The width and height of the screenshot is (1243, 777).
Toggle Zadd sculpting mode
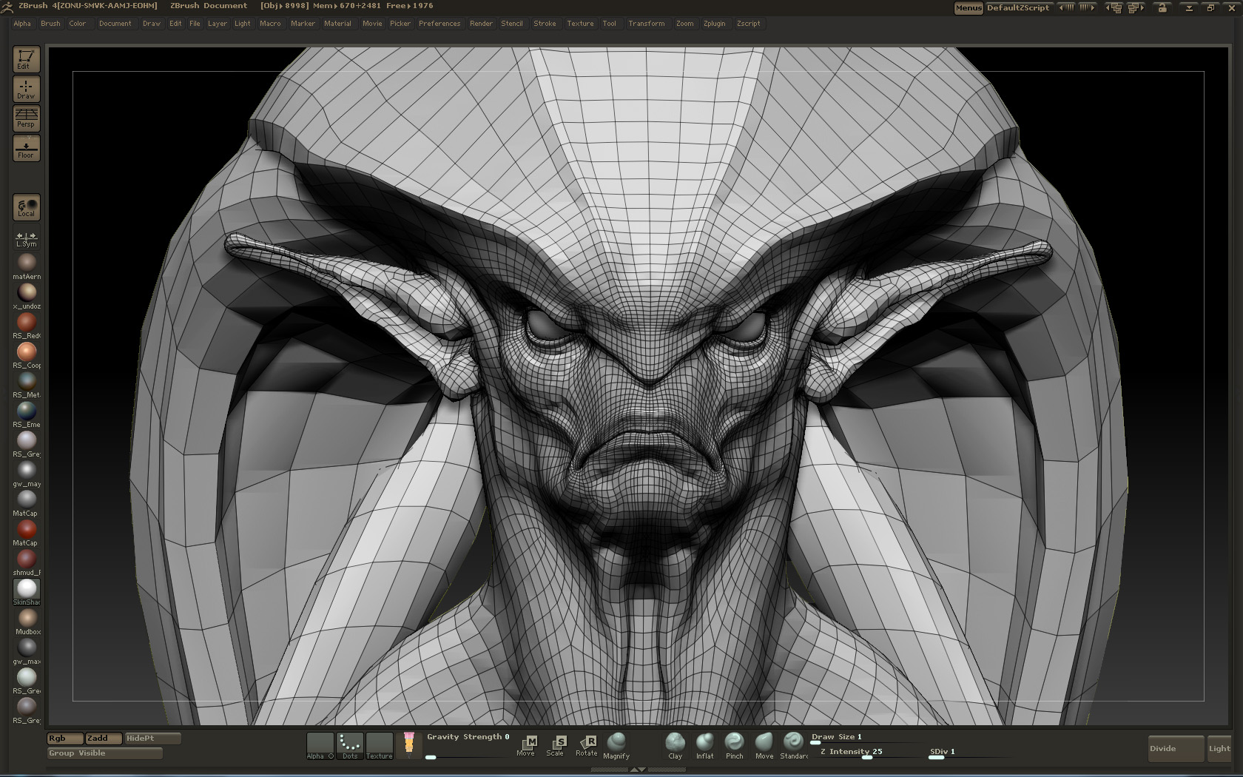pyautogui.click(x=102, y=738)
